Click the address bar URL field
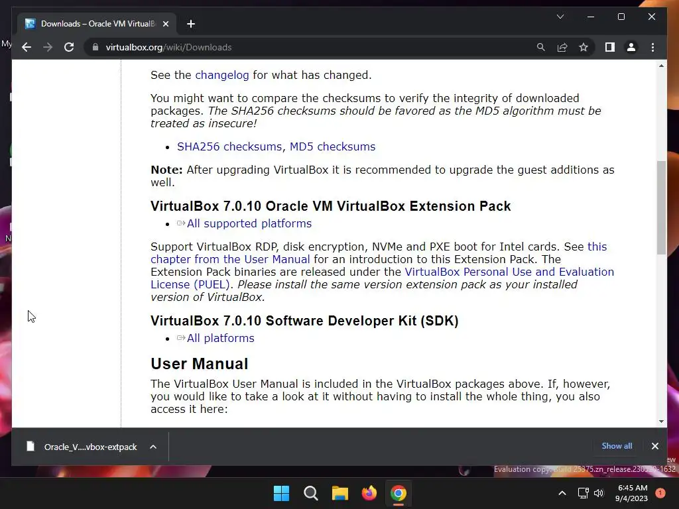The height and width of the screenshot is (509, 679). pyautogui.click(x=311, y=47)
